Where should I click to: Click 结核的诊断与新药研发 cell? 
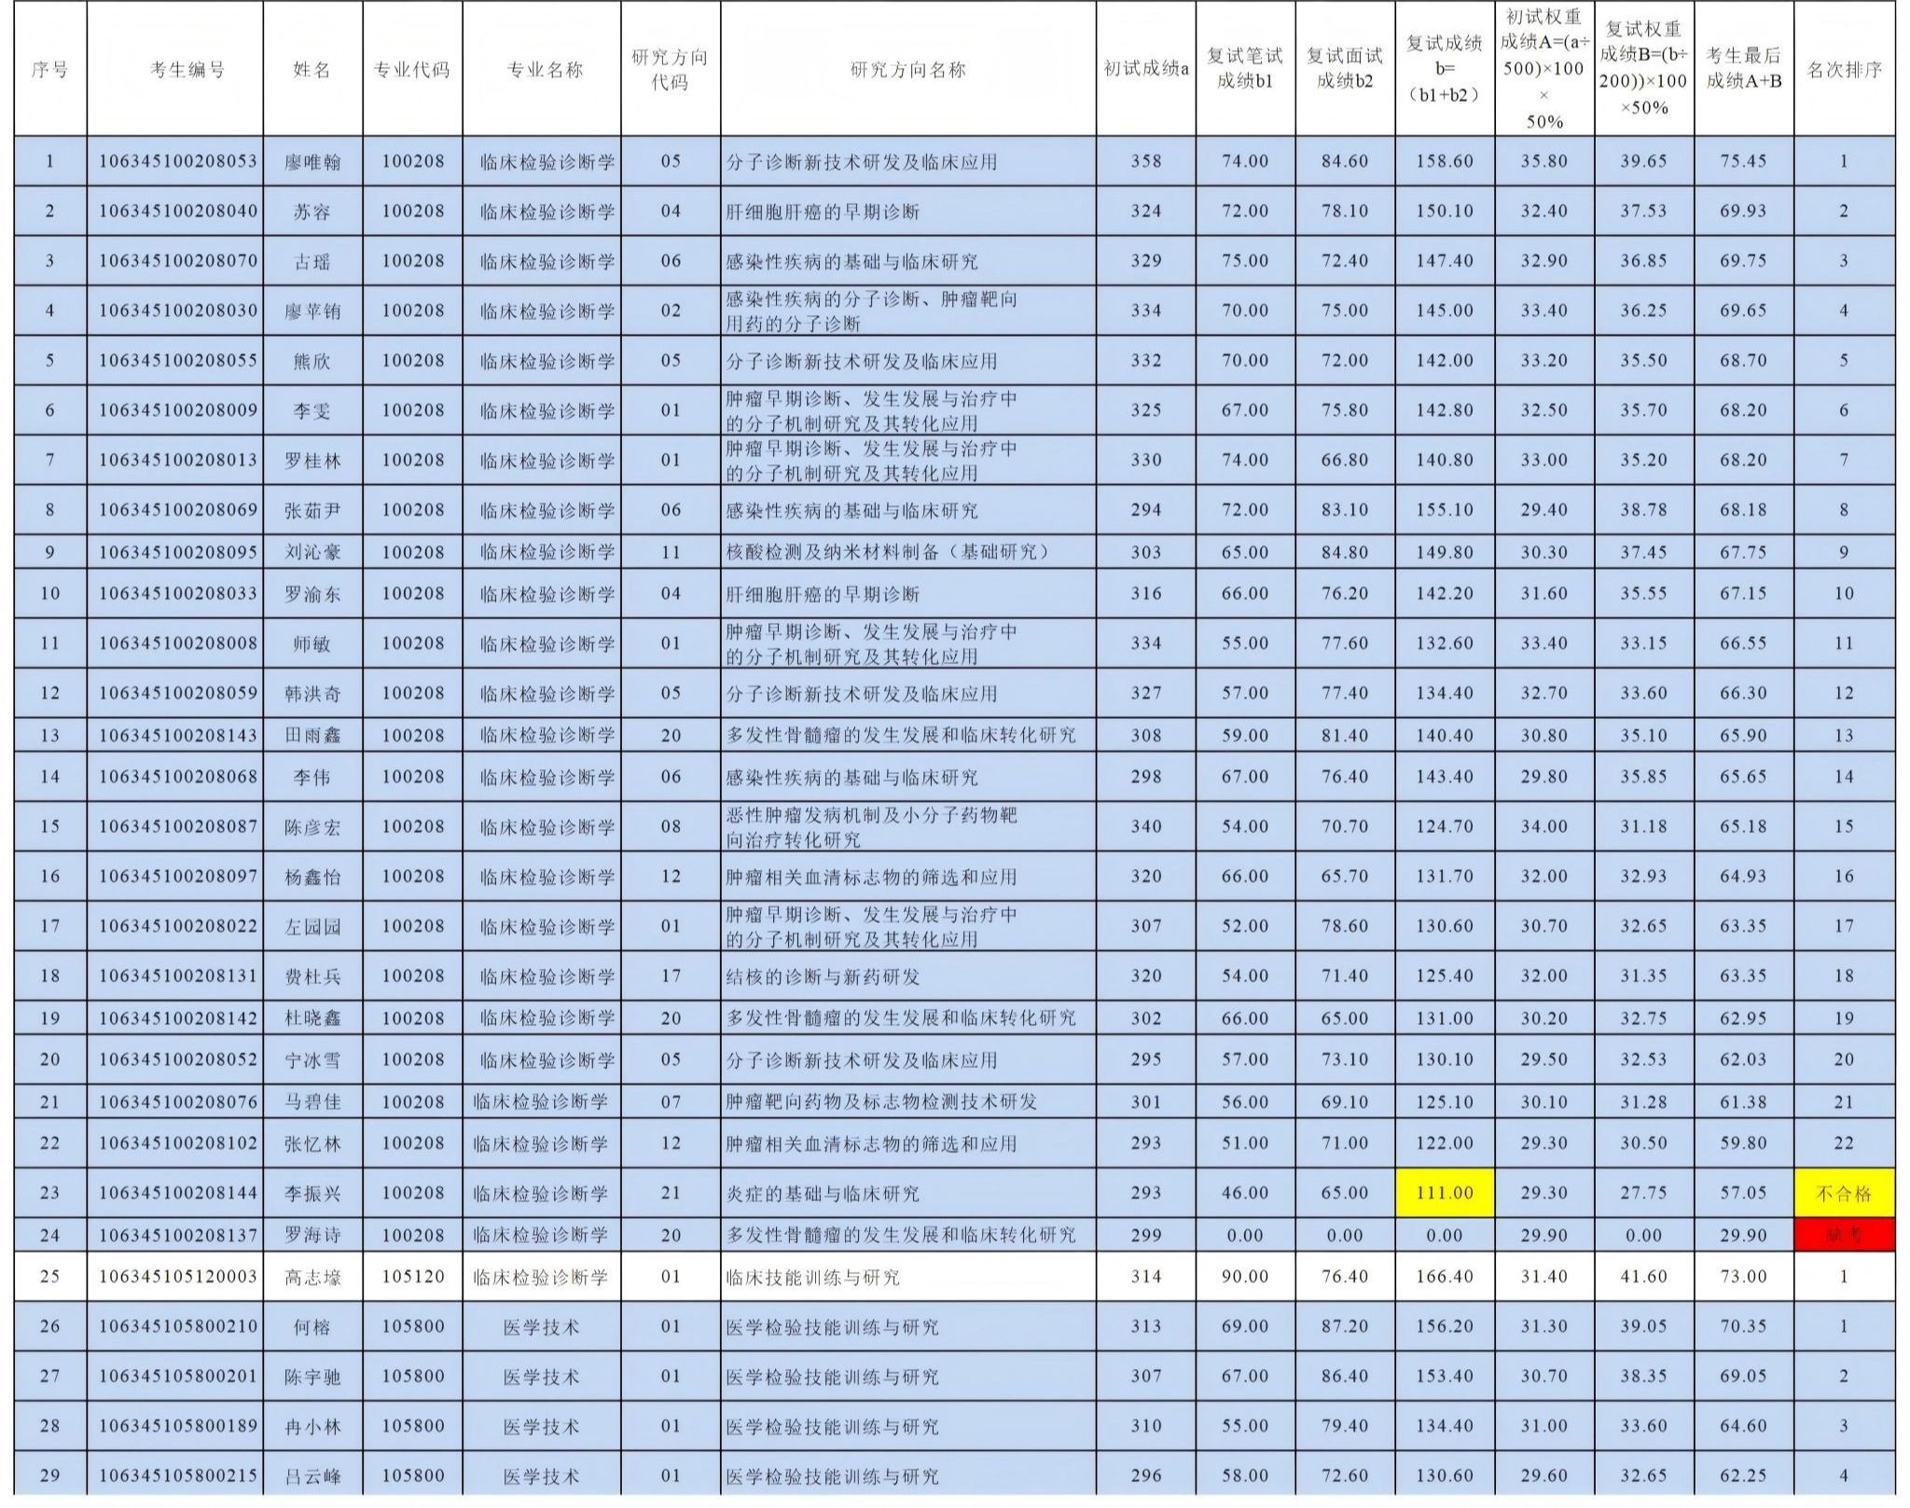823,976
